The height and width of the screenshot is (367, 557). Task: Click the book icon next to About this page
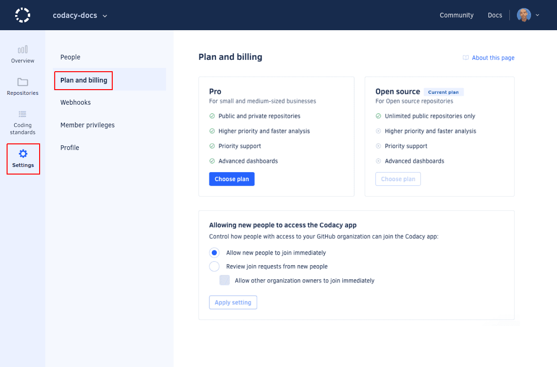click(466, 58)
